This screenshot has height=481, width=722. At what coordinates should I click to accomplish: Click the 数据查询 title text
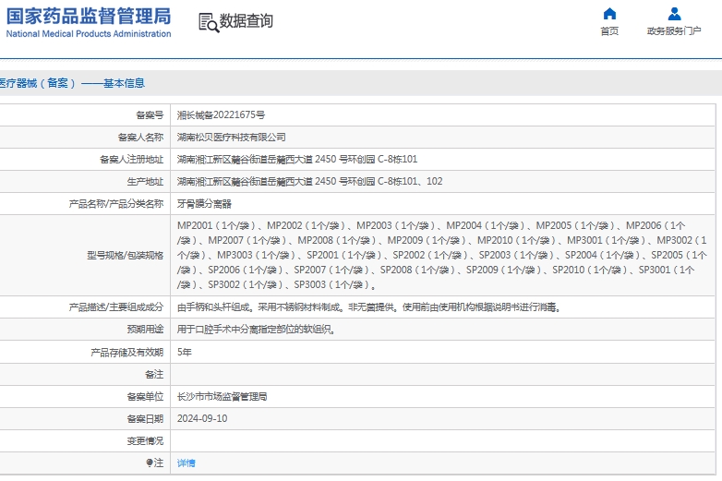tap(247, 20)
